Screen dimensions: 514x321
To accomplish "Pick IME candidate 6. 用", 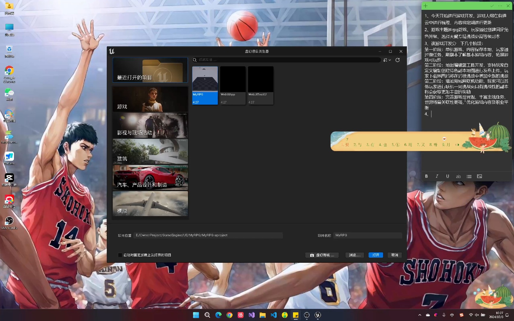I will point(408,145).
